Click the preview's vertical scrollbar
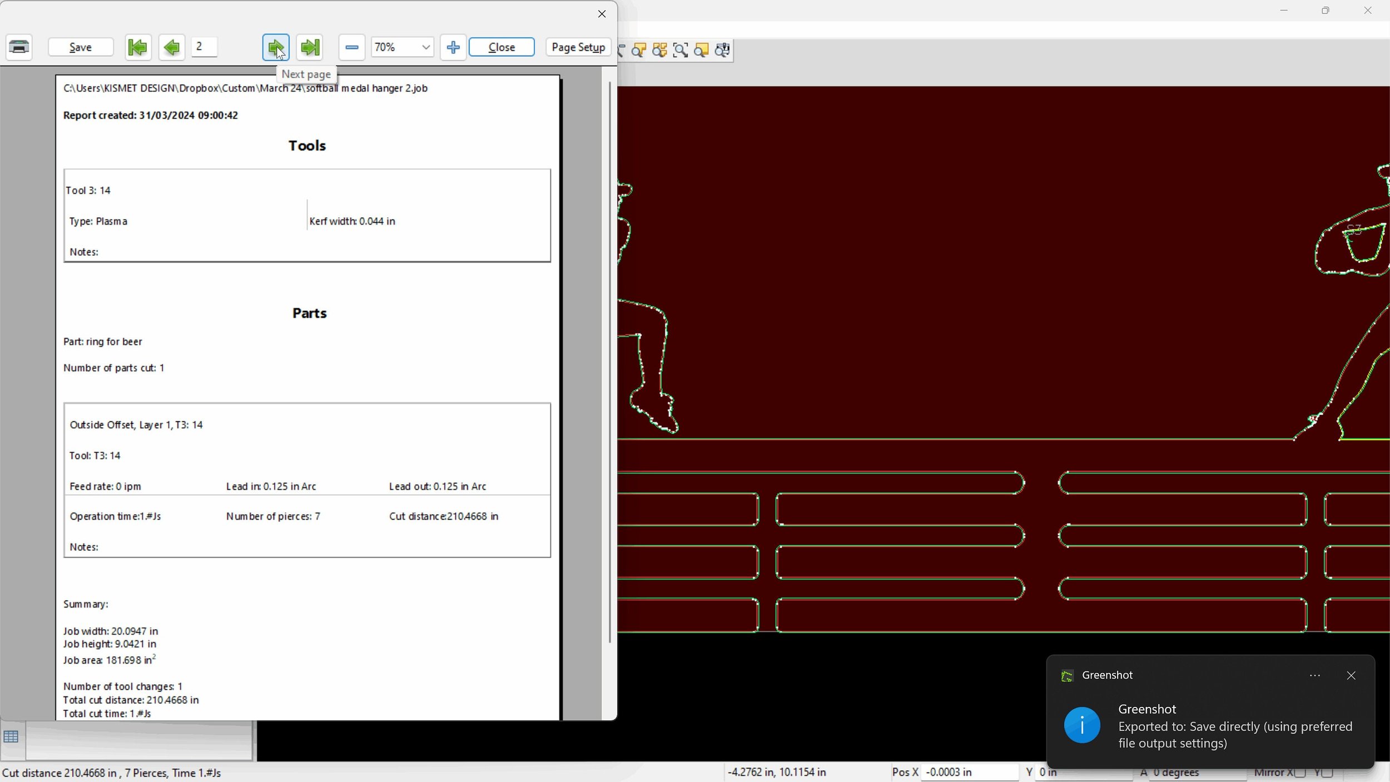1390x782 pixels. [609, 361]
